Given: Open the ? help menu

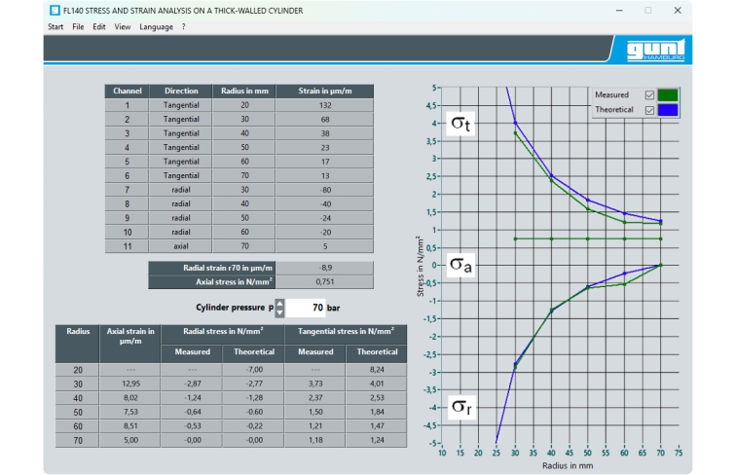Looking at the screenshot, I should pos(182,27).
